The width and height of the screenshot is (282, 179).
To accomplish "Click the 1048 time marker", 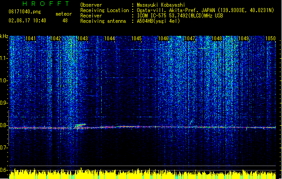I will click(217, 38).
